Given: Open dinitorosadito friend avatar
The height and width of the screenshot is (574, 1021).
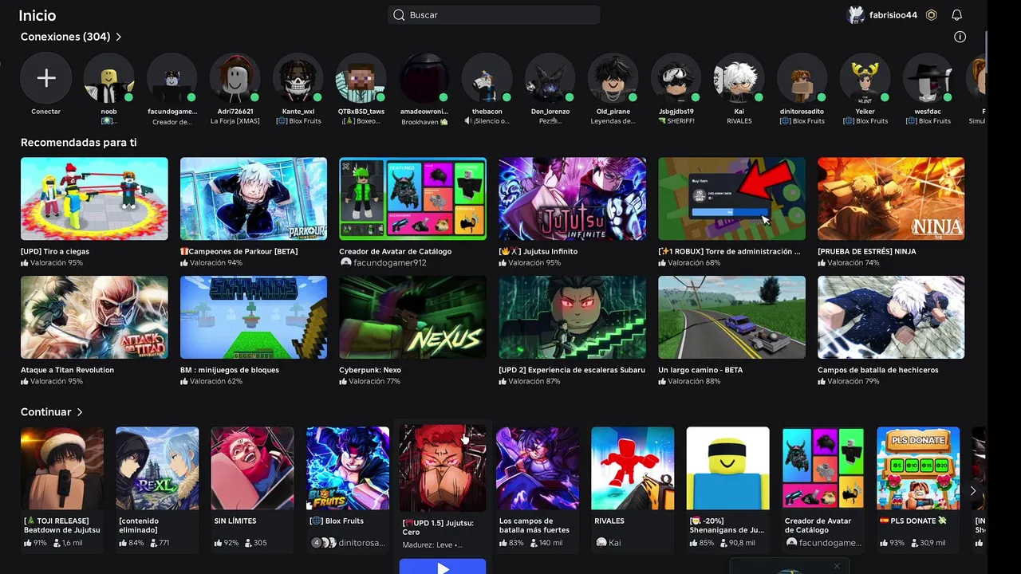Looking at the screenshot, I should click(802, 78).
